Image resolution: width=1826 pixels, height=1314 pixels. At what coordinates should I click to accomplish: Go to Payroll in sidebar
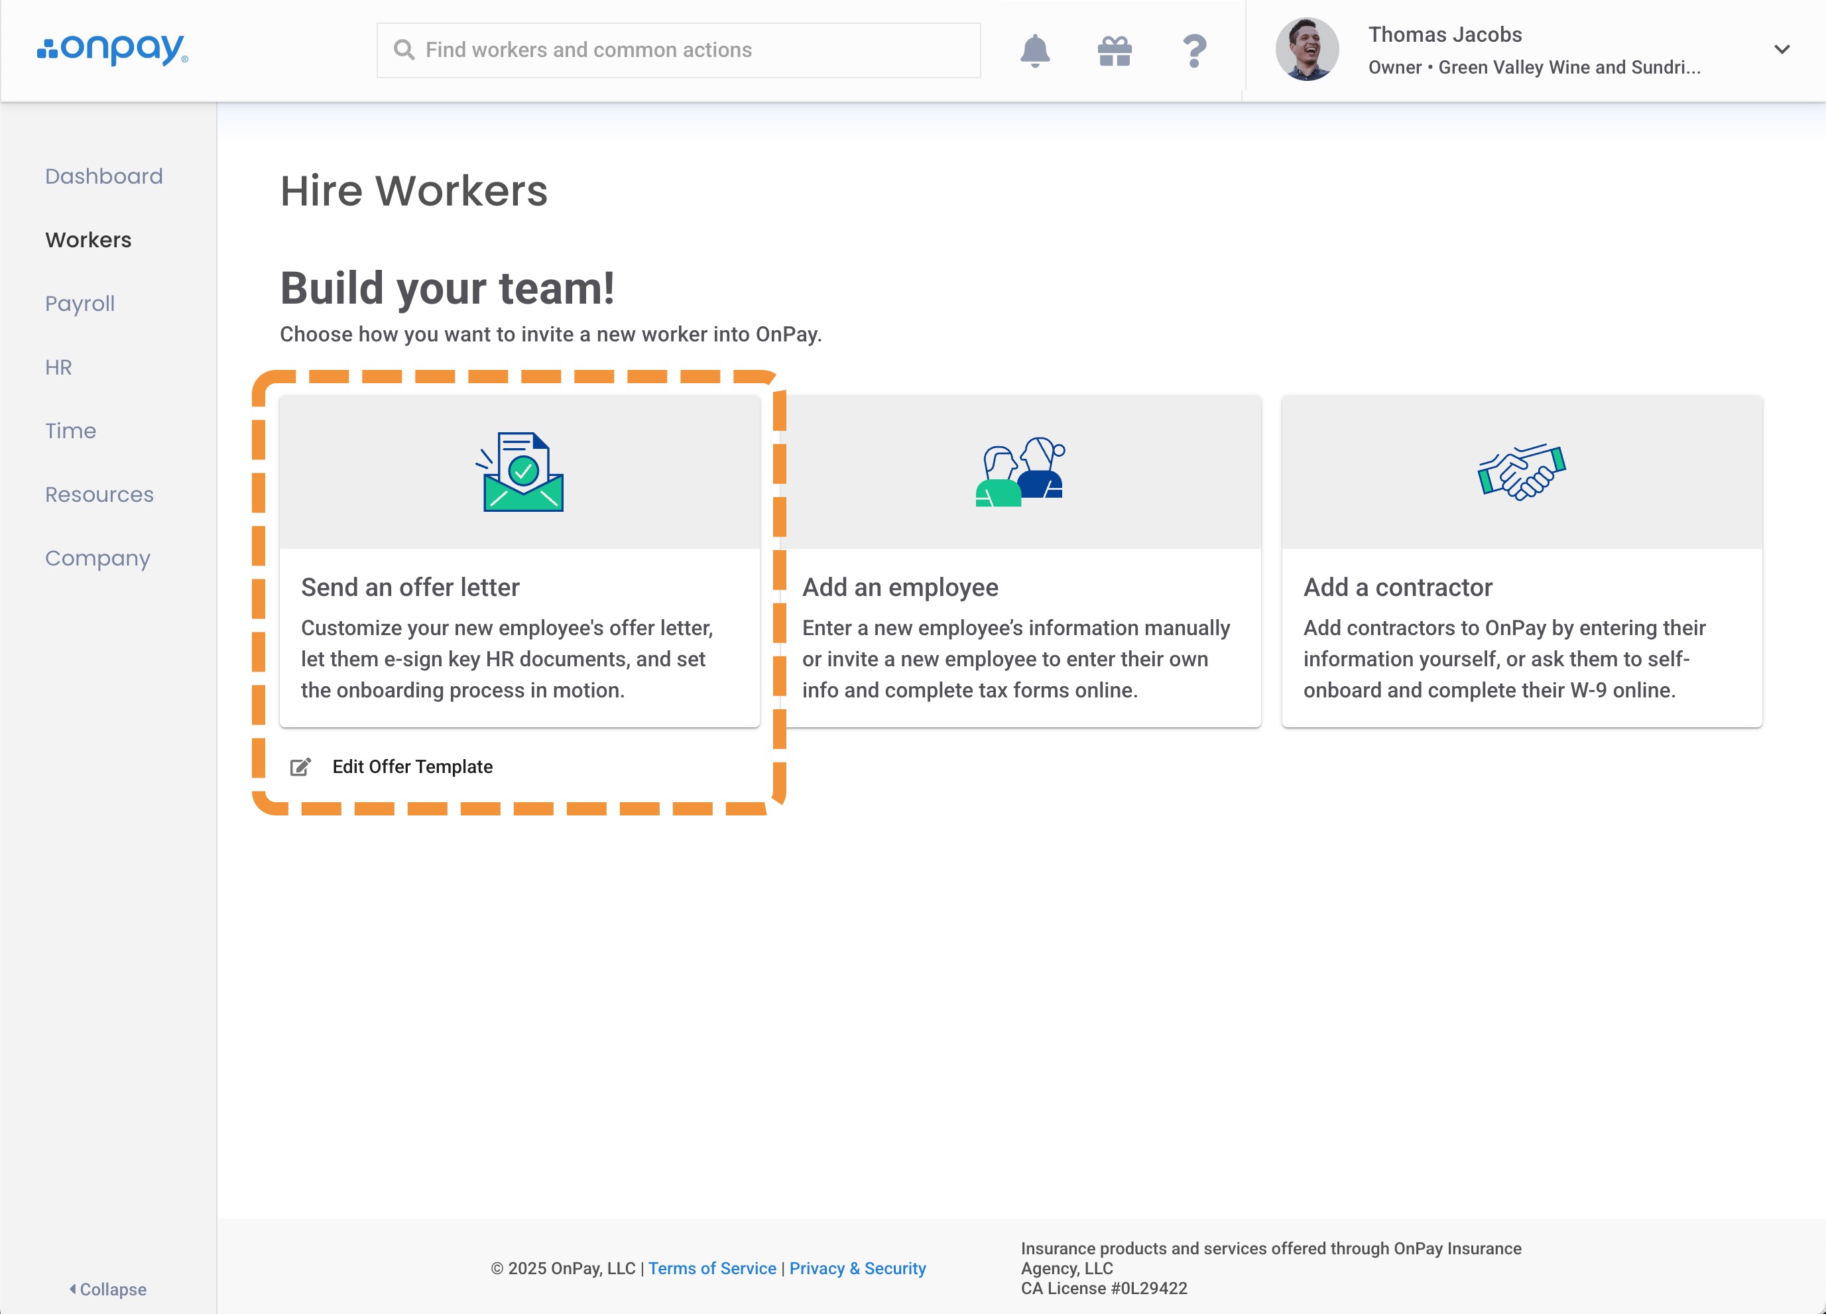(x=80, y=304)
